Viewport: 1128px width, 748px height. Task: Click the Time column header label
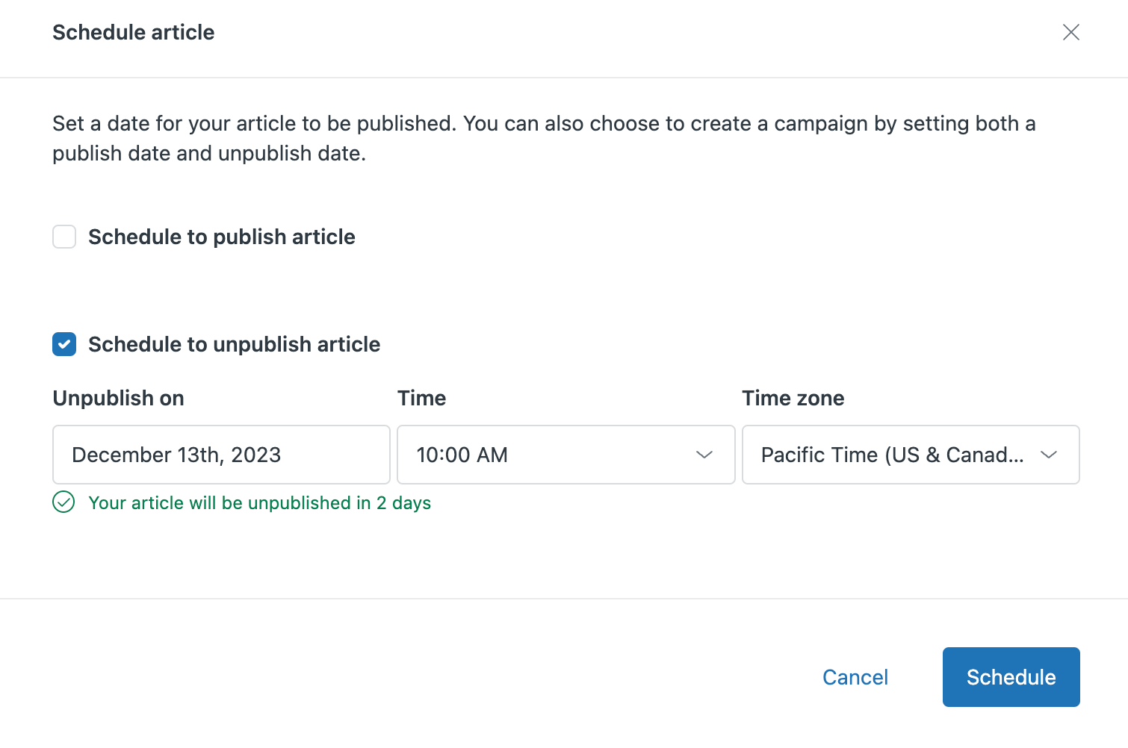[x=421, y=398]
